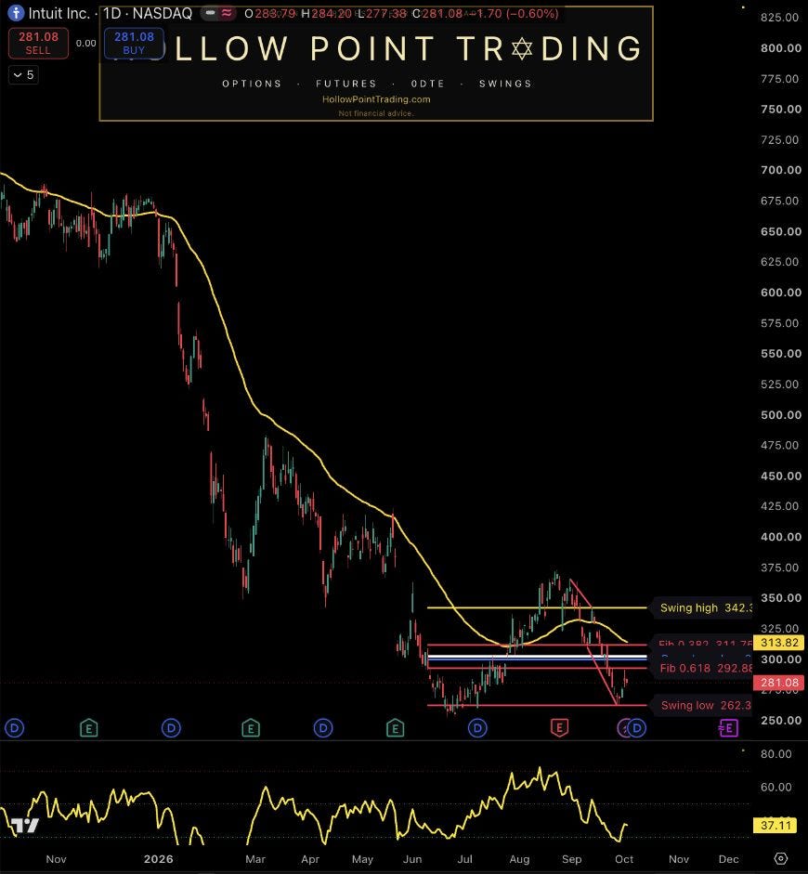Click the 281.08 SELL button
The width and height of the screenshot is (808, 874).
38,43
